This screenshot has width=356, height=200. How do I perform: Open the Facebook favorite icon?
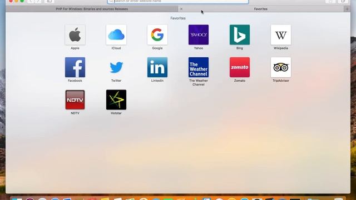pyautogui.click(x=75, y=67)
